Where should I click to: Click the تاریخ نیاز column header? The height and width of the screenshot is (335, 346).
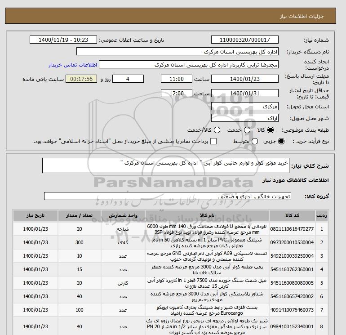pyautogui.click(x=35, y=215)
